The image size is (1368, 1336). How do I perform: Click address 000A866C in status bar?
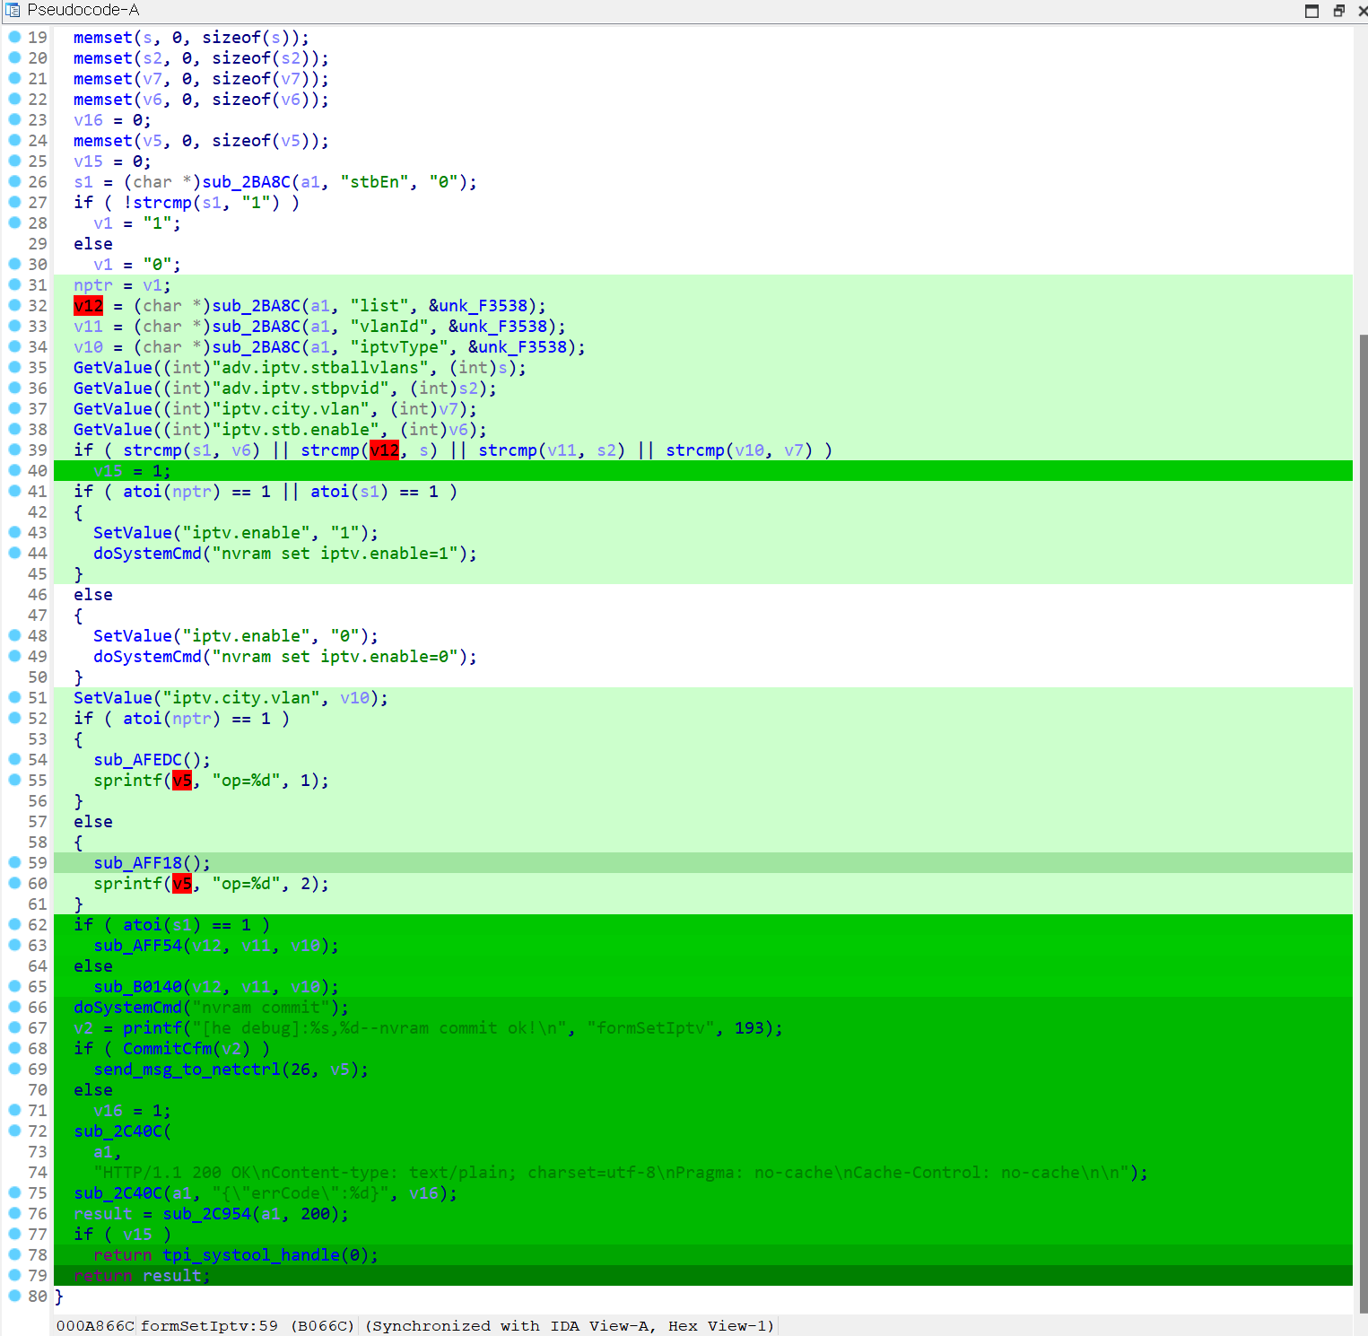[95, 1326]
